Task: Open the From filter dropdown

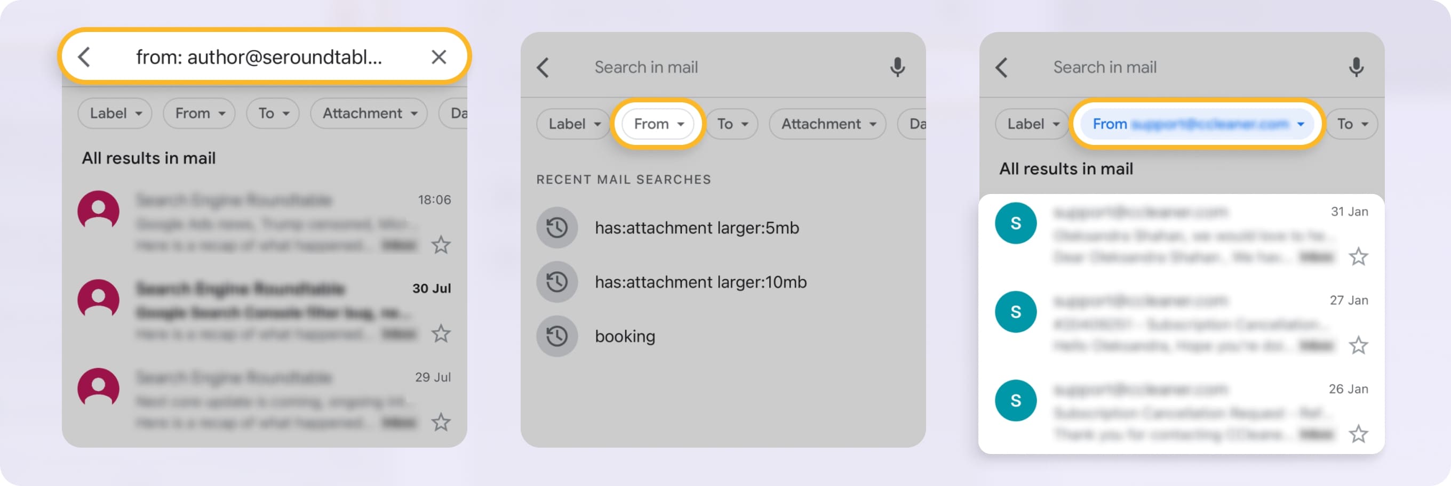Action: (657, 124)
